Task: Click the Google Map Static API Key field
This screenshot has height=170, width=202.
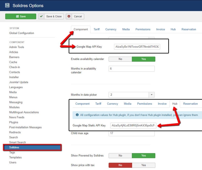Action: pyautogui.click(x=133, y=125)
